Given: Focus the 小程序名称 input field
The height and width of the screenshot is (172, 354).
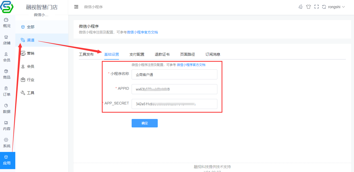Looking at the screenshot, I should pyautogui.click(x=174, y=74).
